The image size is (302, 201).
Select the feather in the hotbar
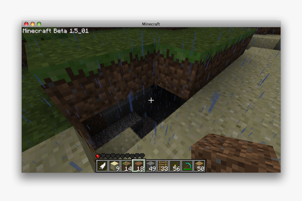tap(103, 166)
